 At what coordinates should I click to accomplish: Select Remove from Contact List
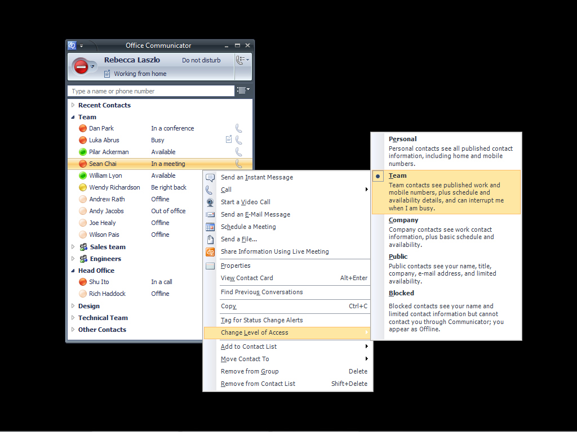click(287, 384)
